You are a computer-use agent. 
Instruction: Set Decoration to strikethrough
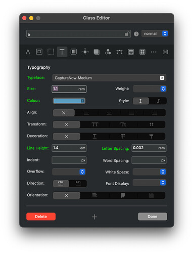123,136
